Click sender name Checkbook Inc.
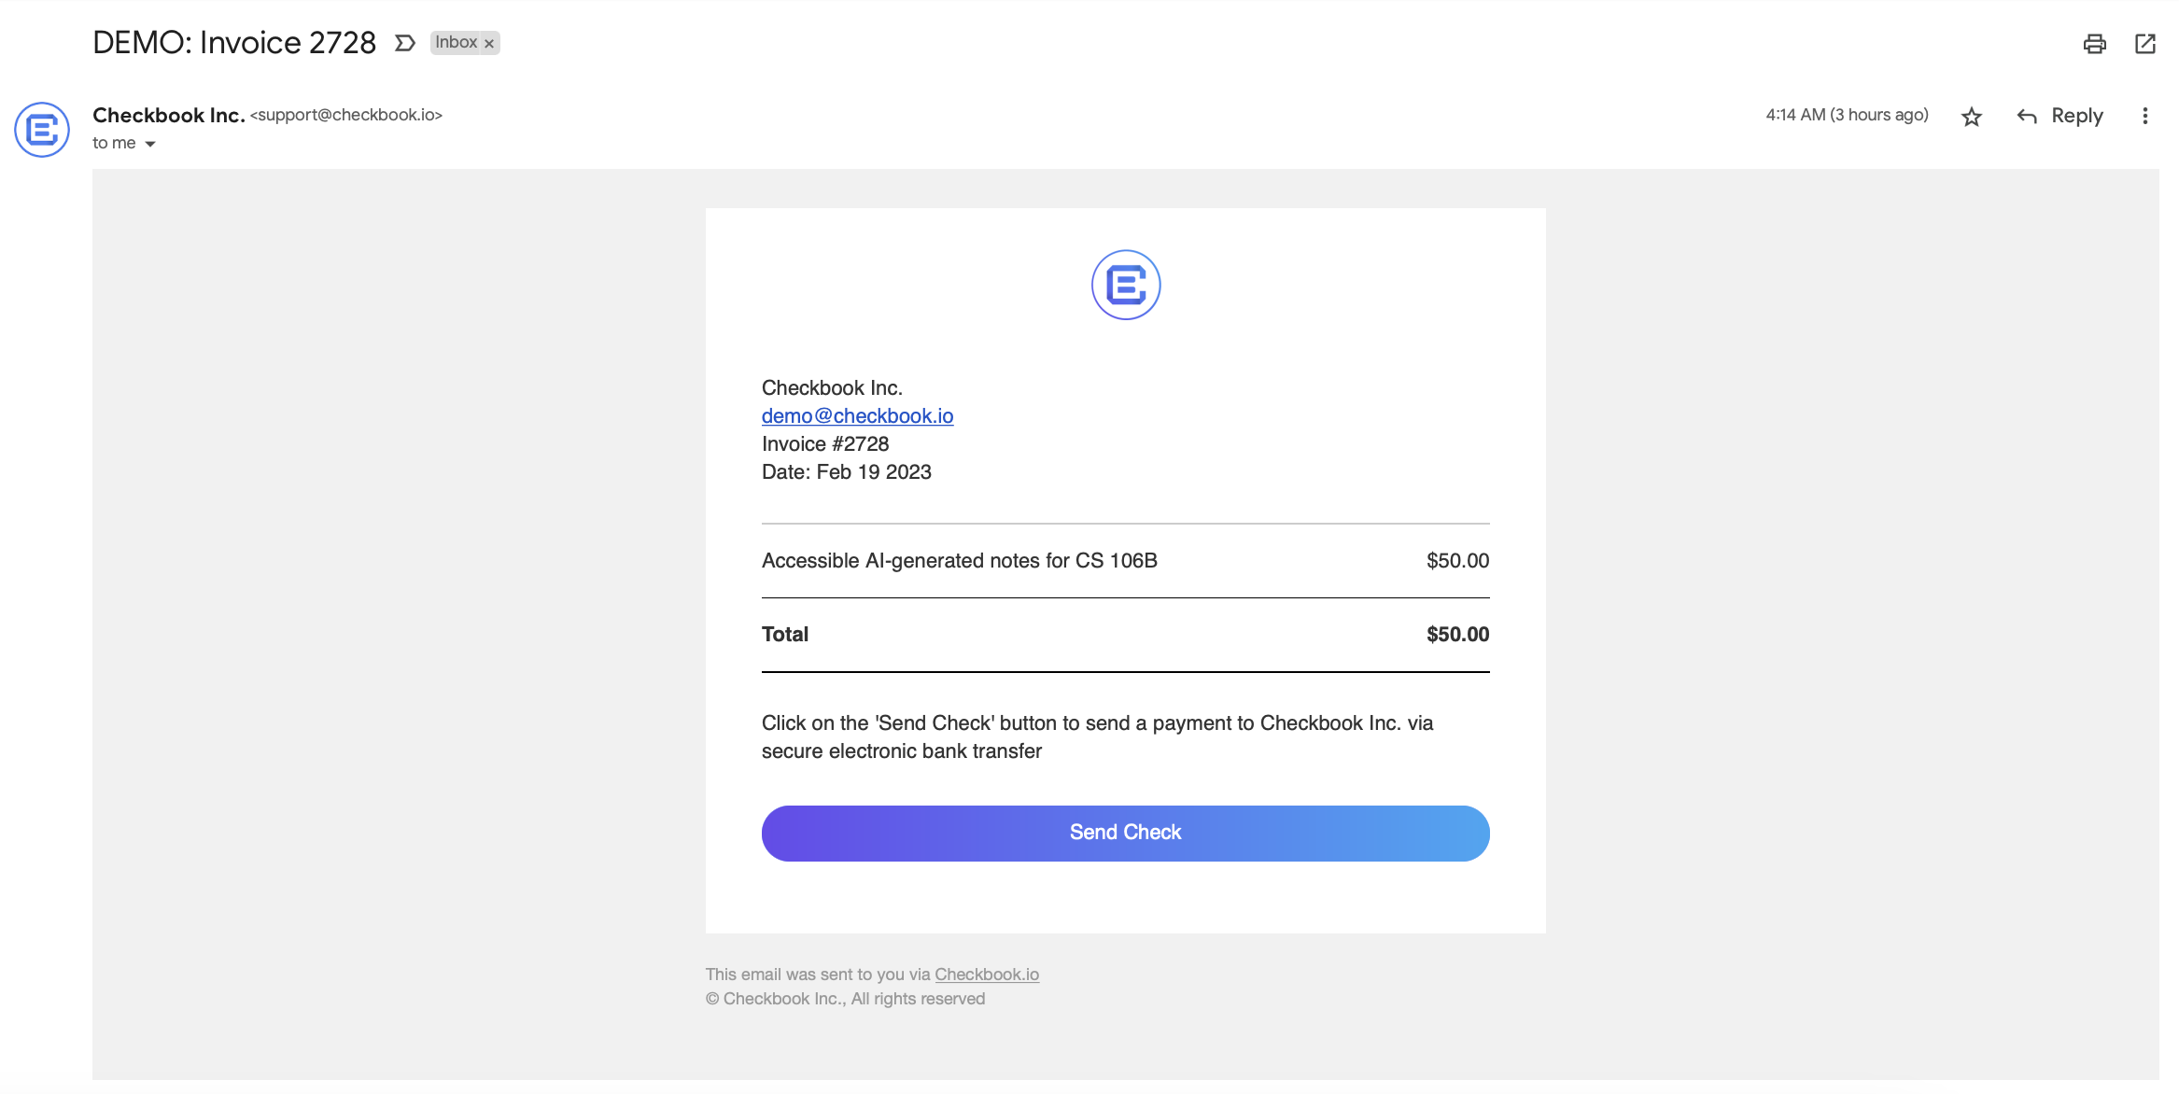The image size is (2179, 1094). [168, 115]
